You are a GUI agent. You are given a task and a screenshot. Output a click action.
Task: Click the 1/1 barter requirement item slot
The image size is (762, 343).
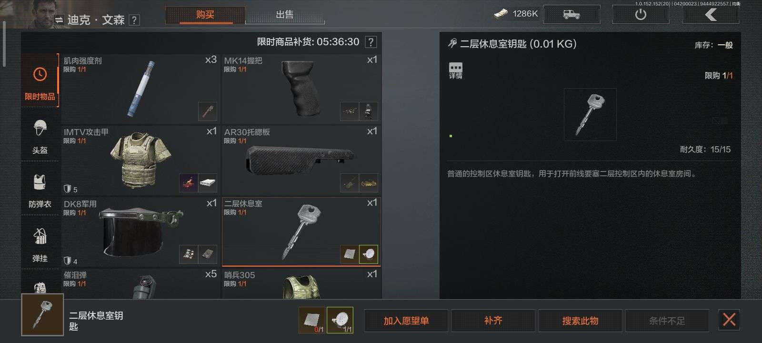point(340,320)
